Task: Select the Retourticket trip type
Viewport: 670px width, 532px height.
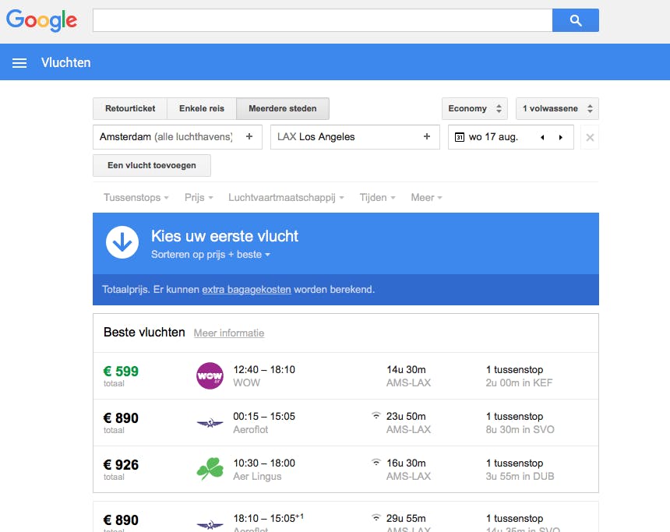Action: pos(130,109)
